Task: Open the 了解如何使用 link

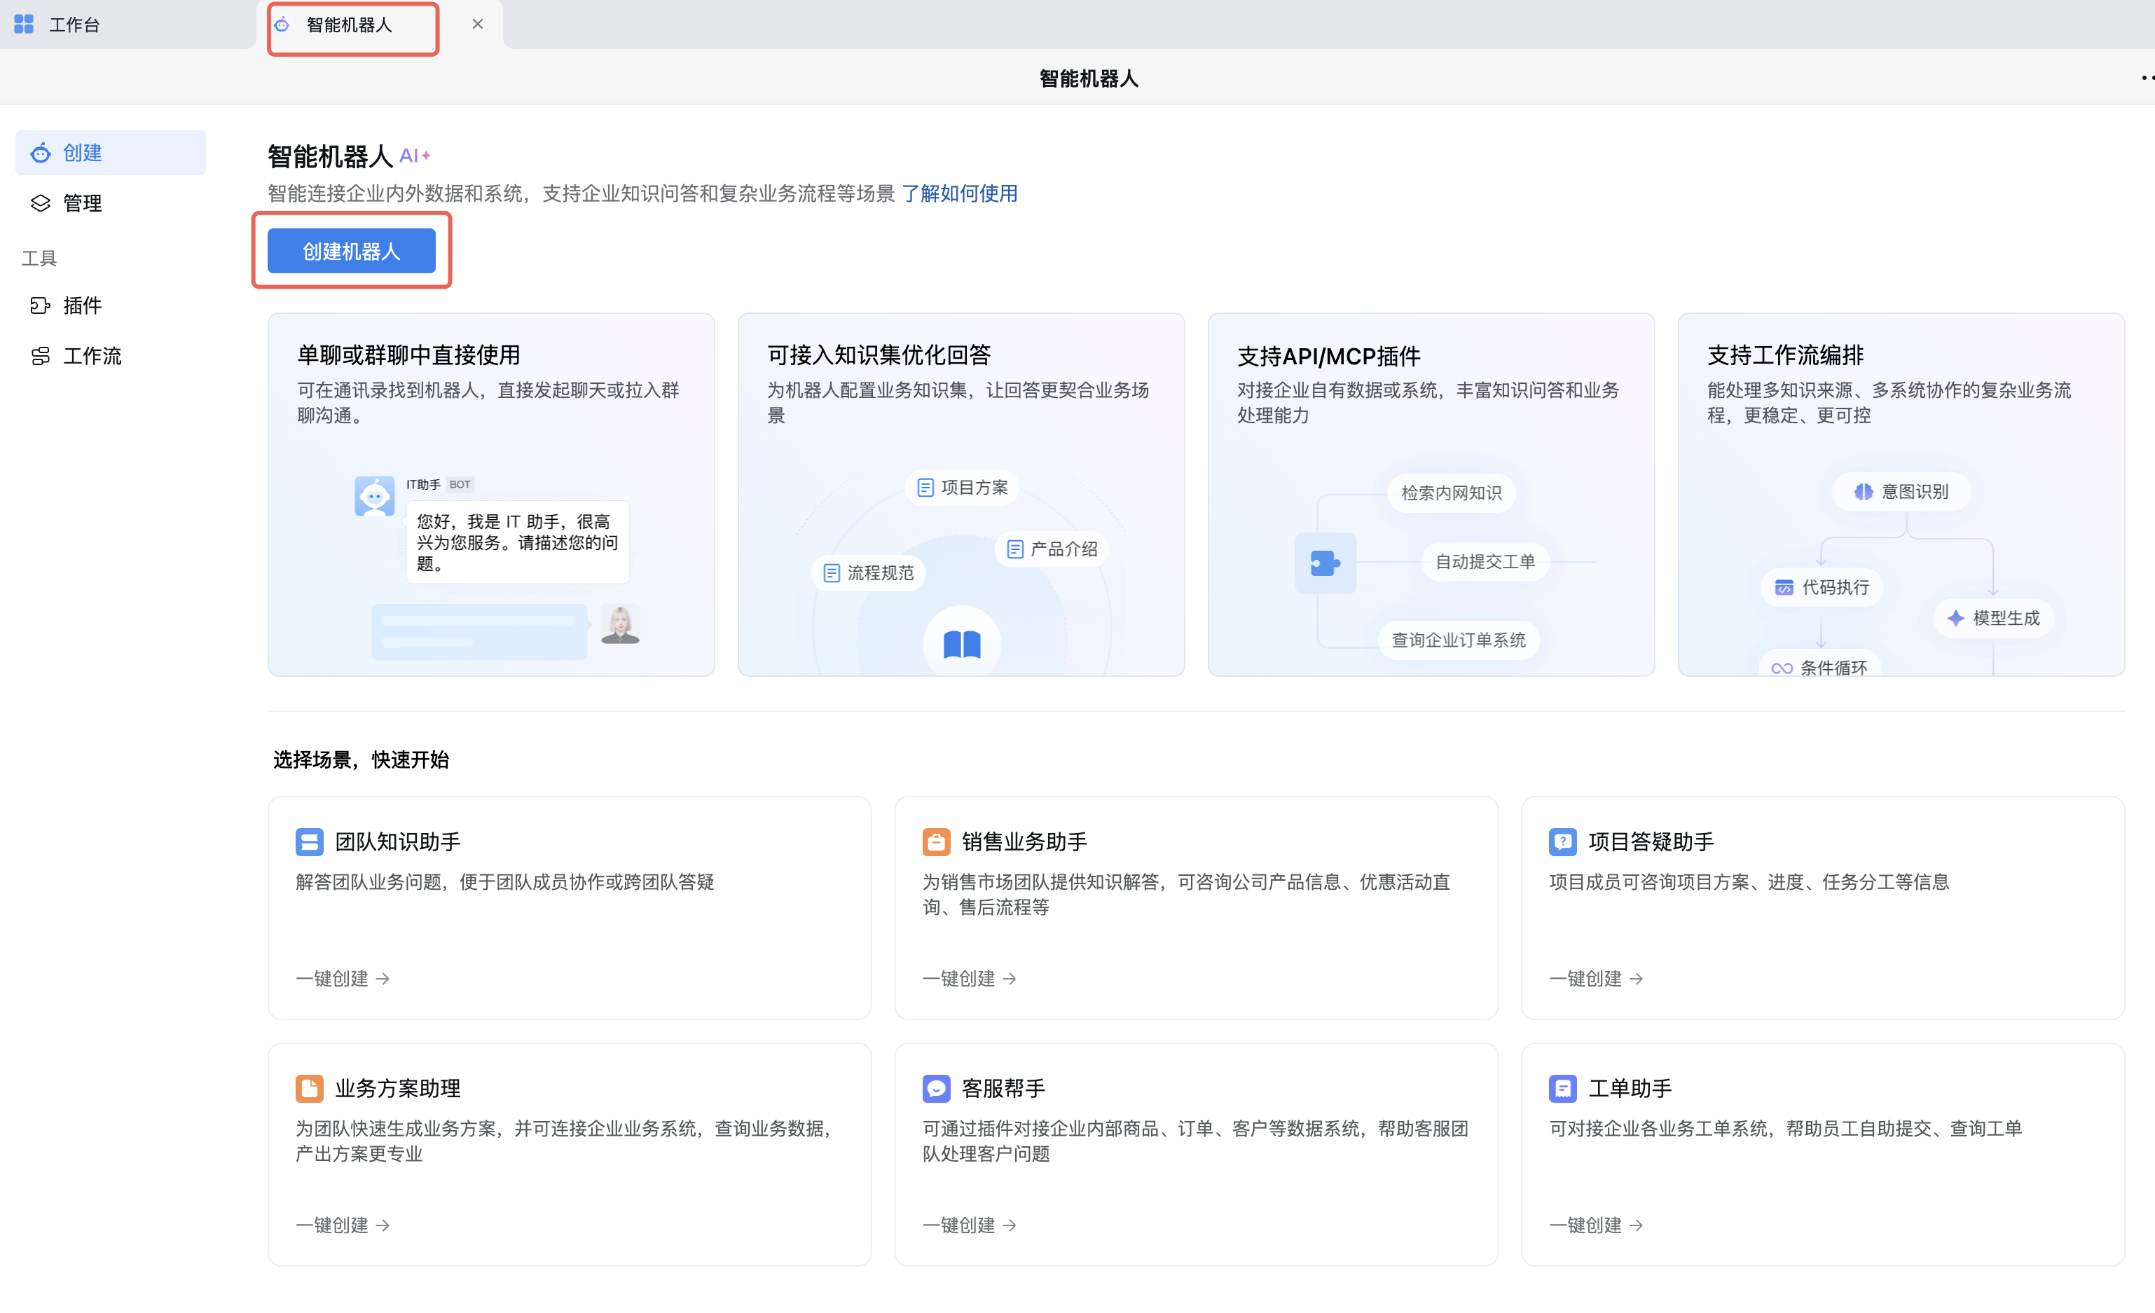Action: (959, 193)
